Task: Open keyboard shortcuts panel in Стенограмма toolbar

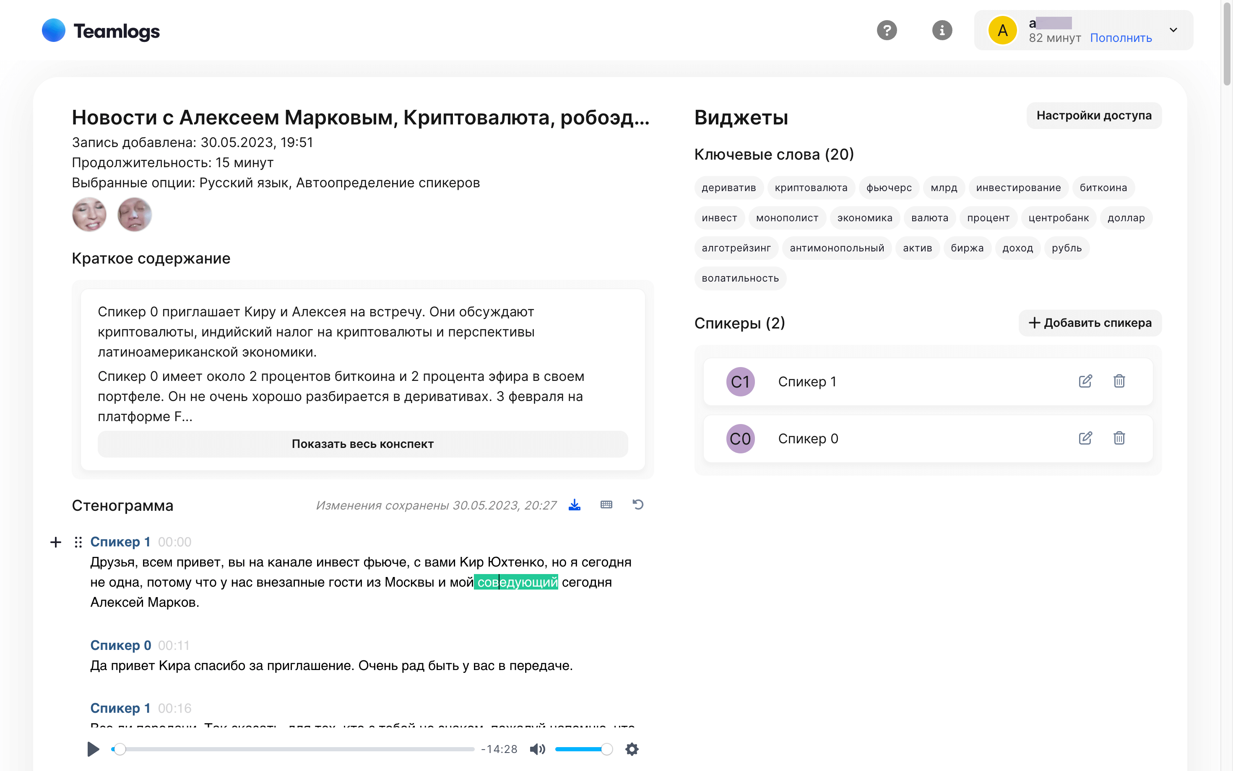Action: point(606,505)
